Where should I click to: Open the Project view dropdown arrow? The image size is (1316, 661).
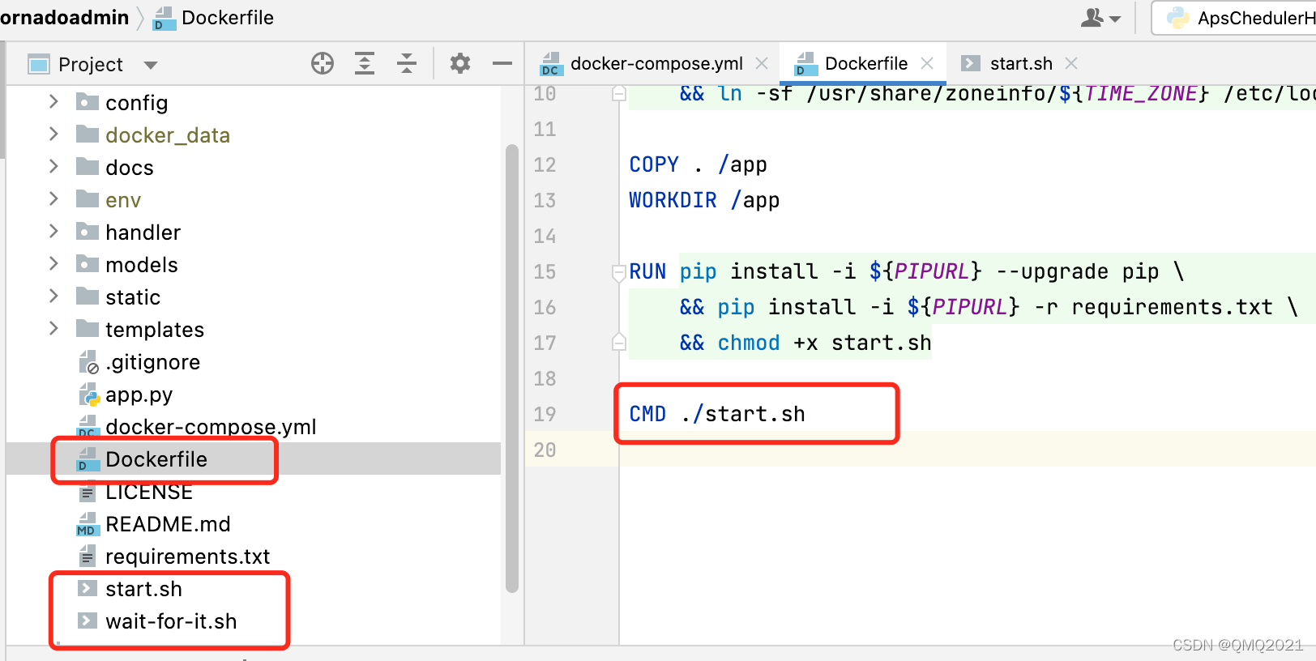[x=151, y=65]
